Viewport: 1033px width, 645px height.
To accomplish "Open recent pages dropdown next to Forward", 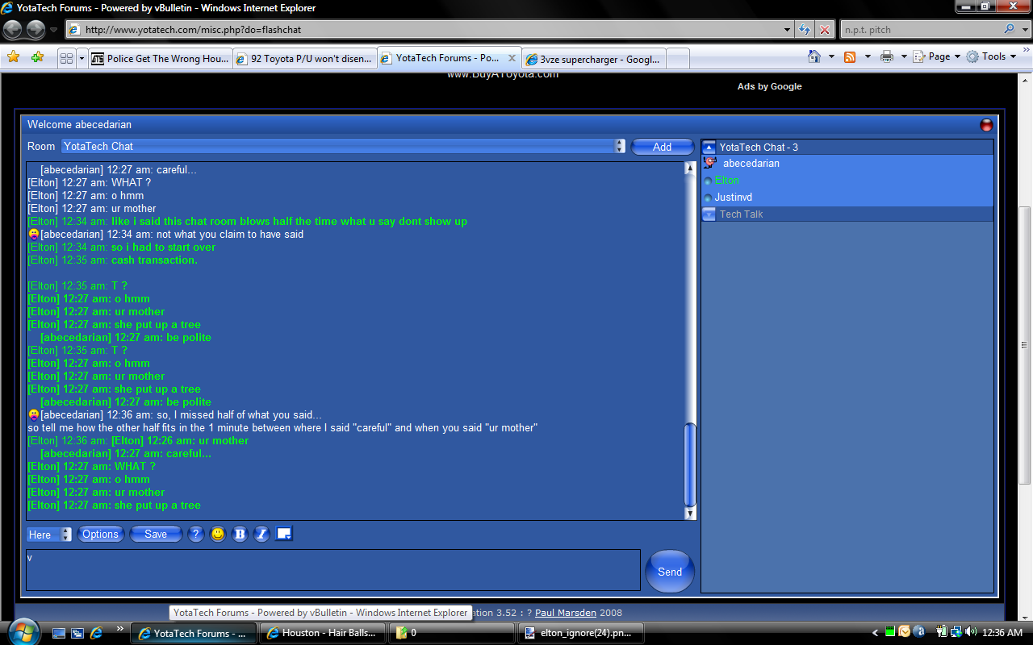I will point(54,30).
